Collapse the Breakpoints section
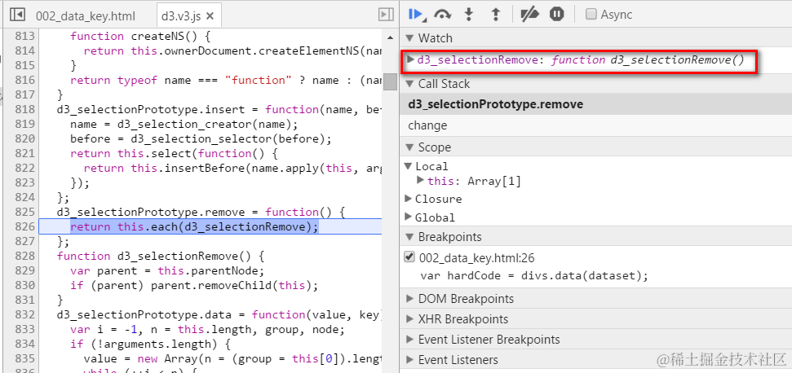 pyautogui.click(x=409, y=237)
